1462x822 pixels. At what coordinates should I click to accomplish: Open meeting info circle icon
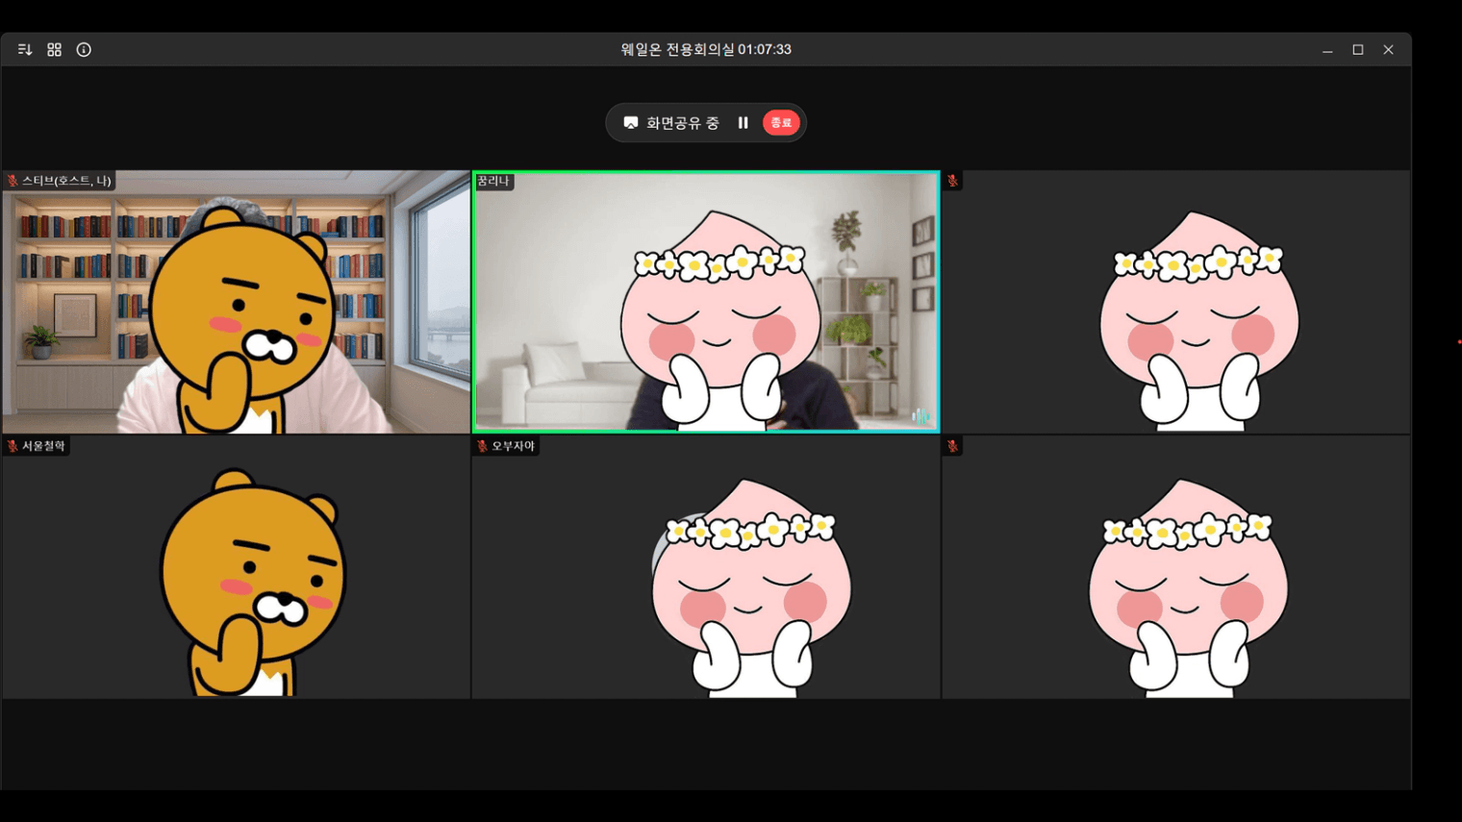[84, 50]
